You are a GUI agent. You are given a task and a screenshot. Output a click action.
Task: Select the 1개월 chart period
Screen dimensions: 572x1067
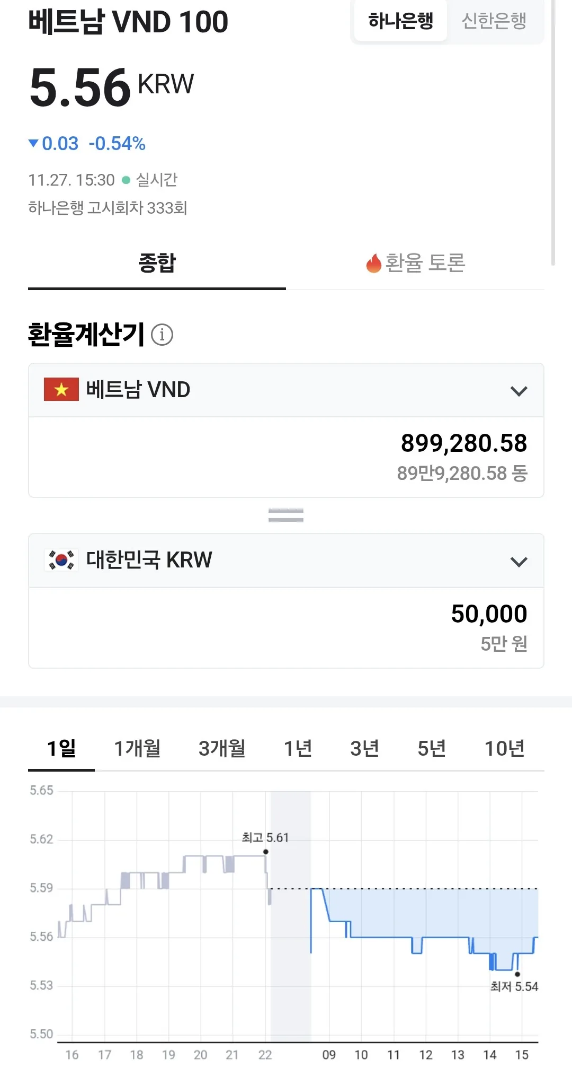click(x=138, y=748)
